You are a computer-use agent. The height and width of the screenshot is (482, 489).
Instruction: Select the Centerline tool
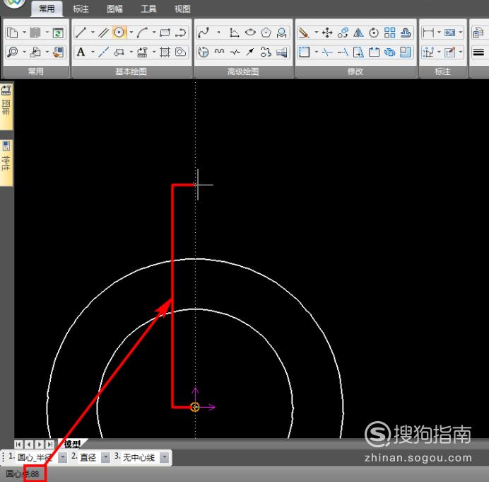click(x=103, y=52)
